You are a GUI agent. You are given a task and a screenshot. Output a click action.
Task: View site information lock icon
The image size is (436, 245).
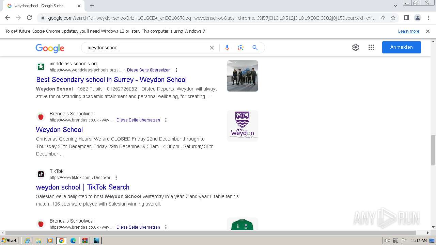click(43, 18)
